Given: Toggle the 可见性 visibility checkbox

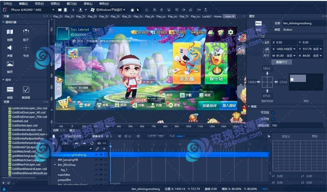Looking at the screenshot, I should [x=273, y=113].
